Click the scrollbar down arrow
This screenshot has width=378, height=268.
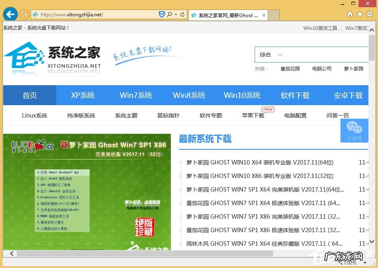point(371,242)
